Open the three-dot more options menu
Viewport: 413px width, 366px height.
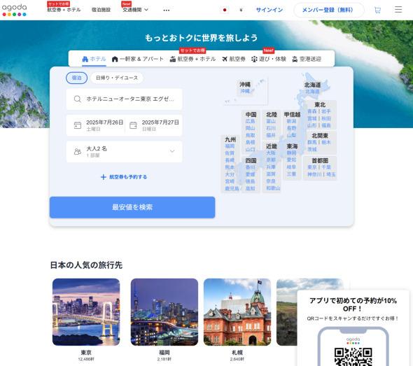167,10
